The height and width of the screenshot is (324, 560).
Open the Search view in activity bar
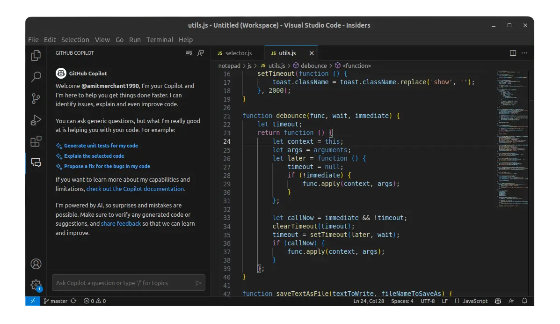tap(36, 77)
